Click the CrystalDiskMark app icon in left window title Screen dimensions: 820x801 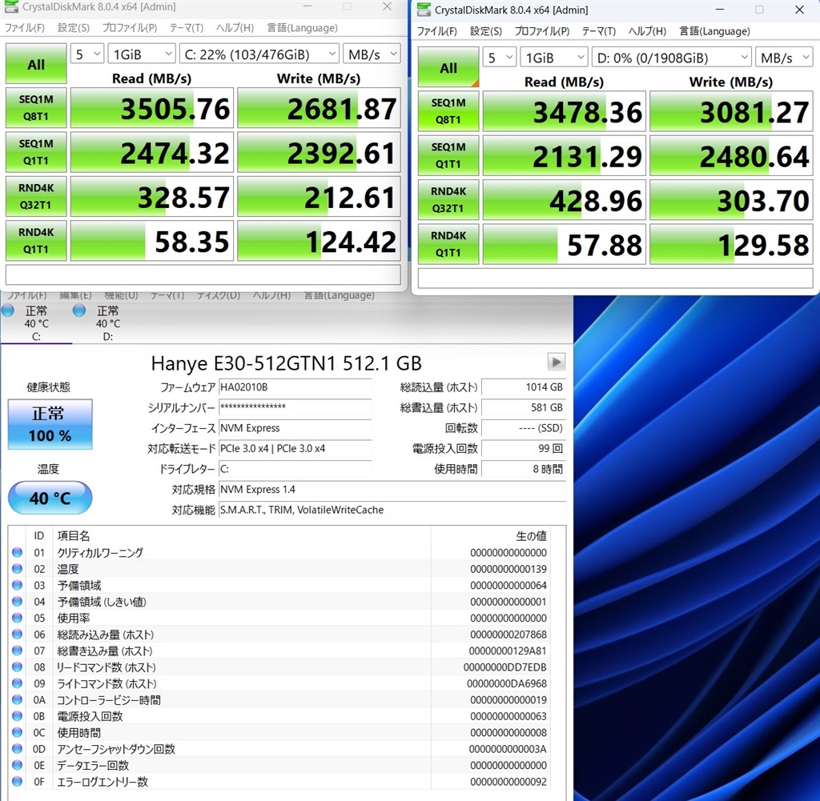[11, 6]
